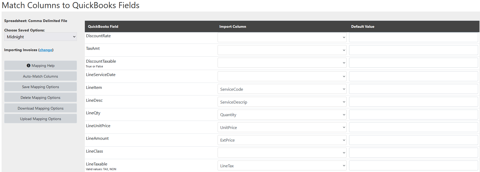The width and height of the screenshot is (480, 172).
Task: Click the info icon on Mapping Help
Action: (x=28, y=66)
